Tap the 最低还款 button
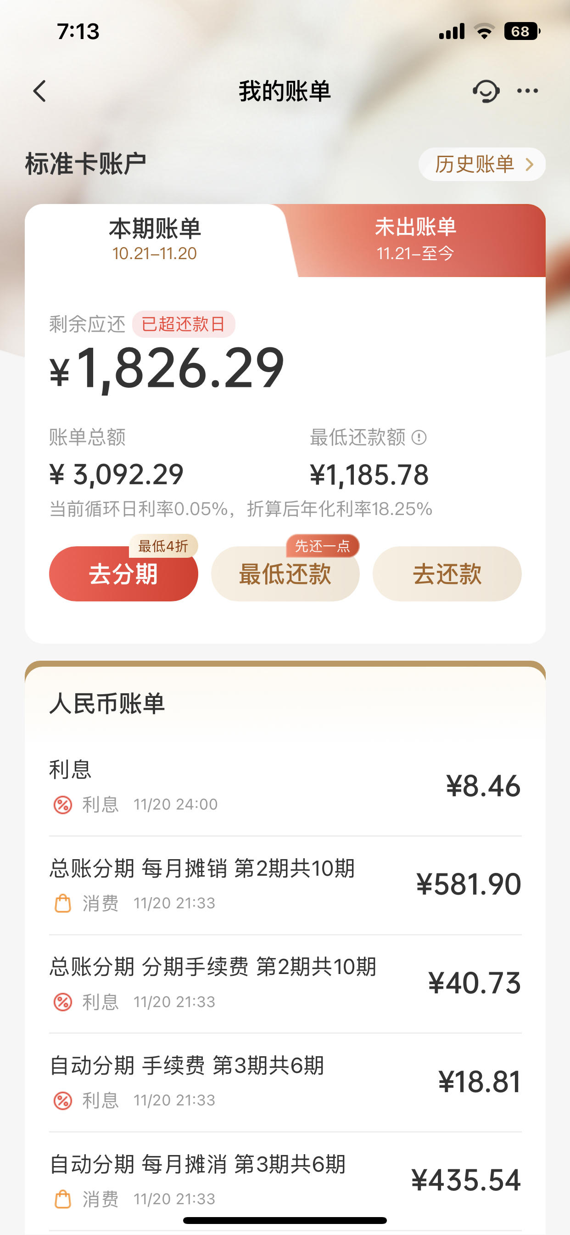The image size is (570, 1235). (285, 573)
